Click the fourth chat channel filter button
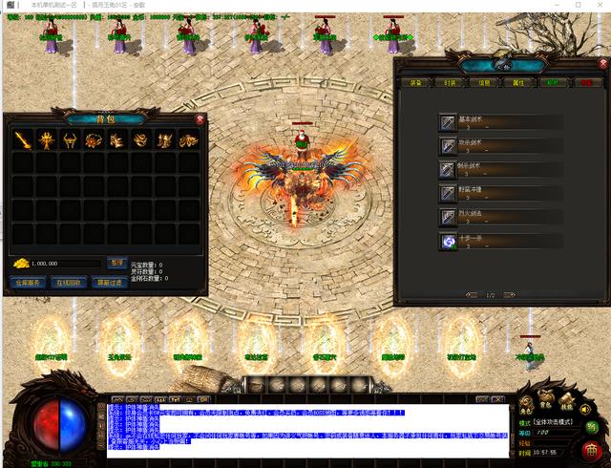Screen dimensions: 611x468 (160, 399)
